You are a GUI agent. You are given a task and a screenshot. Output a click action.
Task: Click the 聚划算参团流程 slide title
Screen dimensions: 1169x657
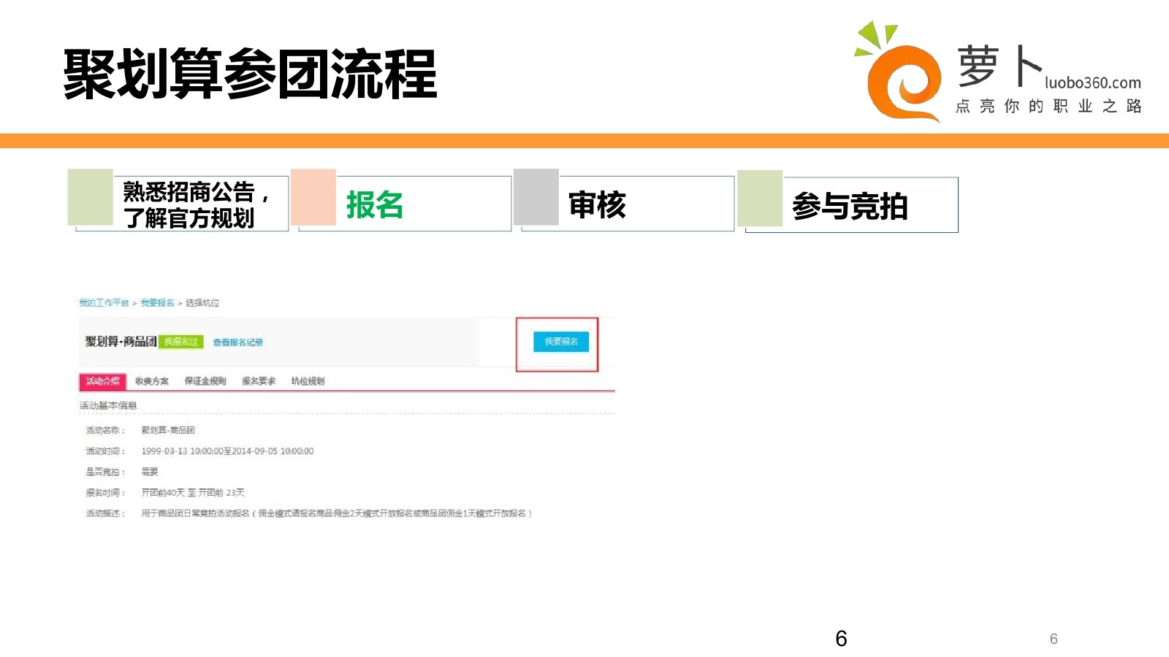(x=250, y=74)
